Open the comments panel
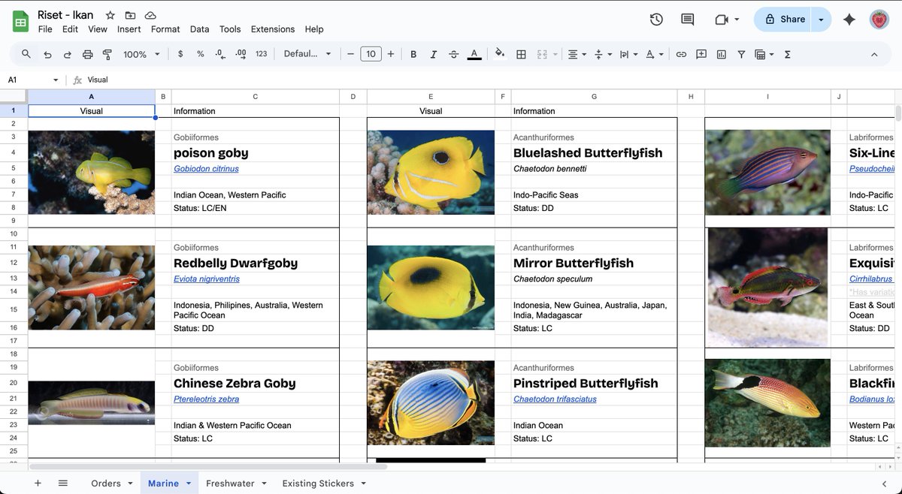 [x=687, y=20]
